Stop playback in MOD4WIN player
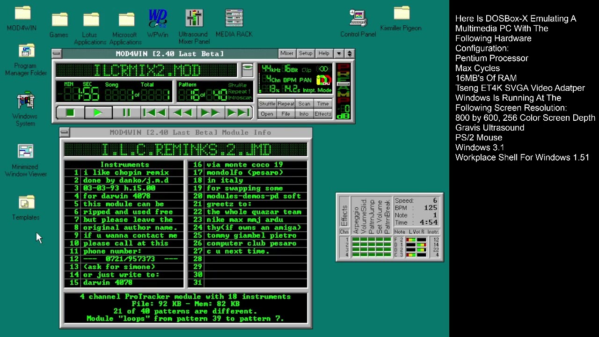This screenshot has height=337, width=599. pyautogui.click(x=70, y=113)
